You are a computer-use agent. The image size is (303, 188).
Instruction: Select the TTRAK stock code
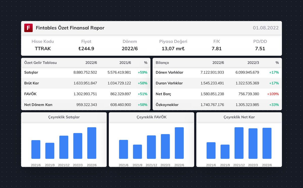click(x=43, y=49)
